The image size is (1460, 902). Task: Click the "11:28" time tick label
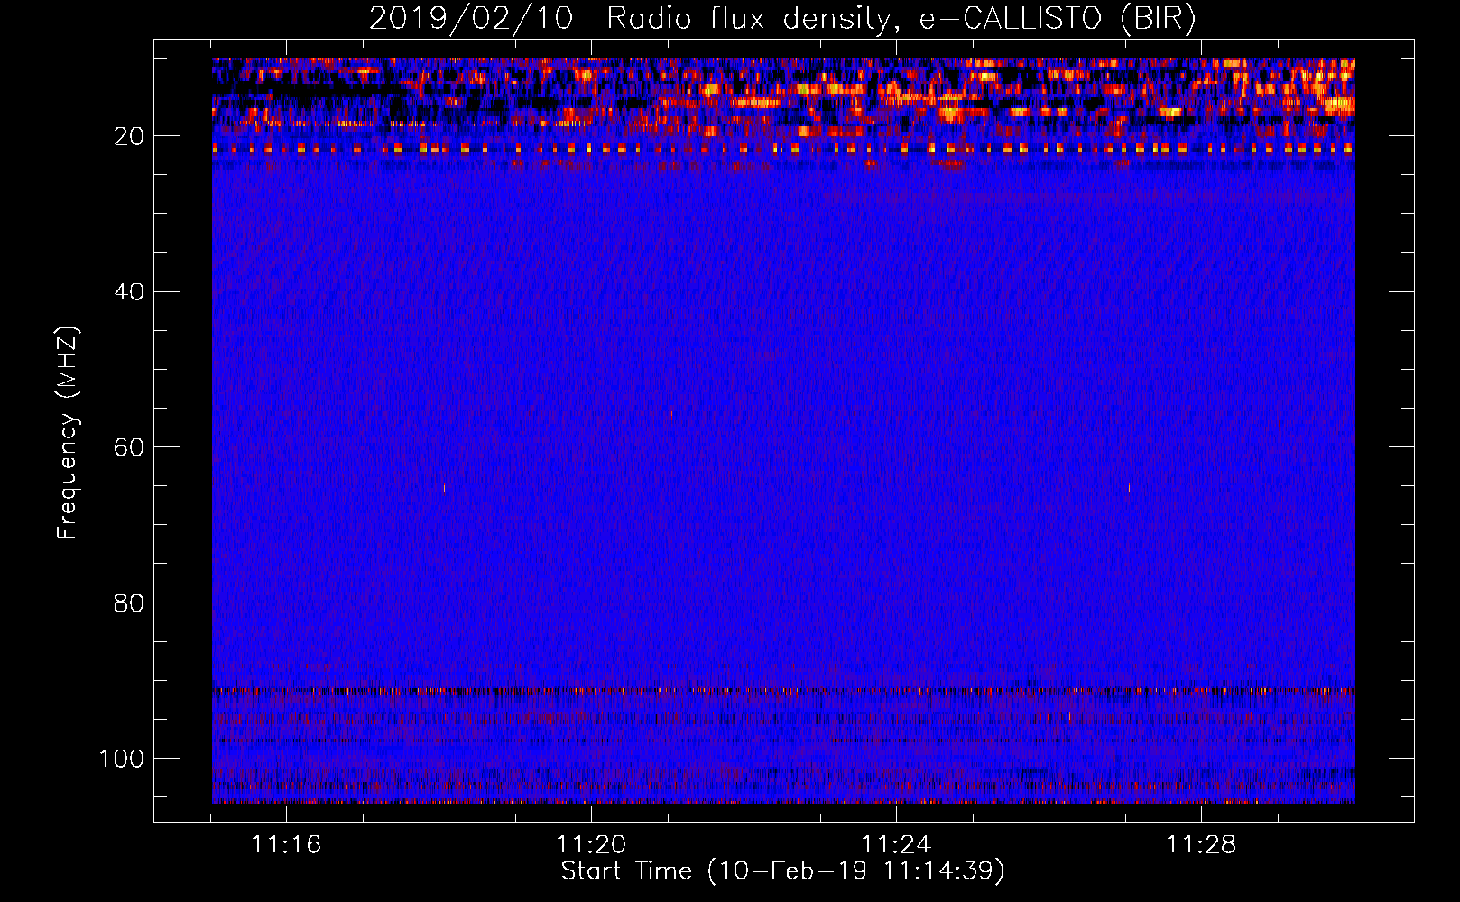[1201, 845]
